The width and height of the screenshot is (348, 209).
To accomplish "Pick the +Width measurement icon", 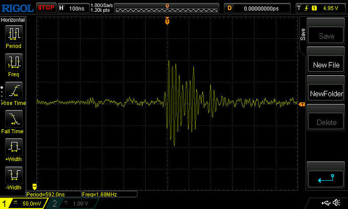I will [14, 147].
